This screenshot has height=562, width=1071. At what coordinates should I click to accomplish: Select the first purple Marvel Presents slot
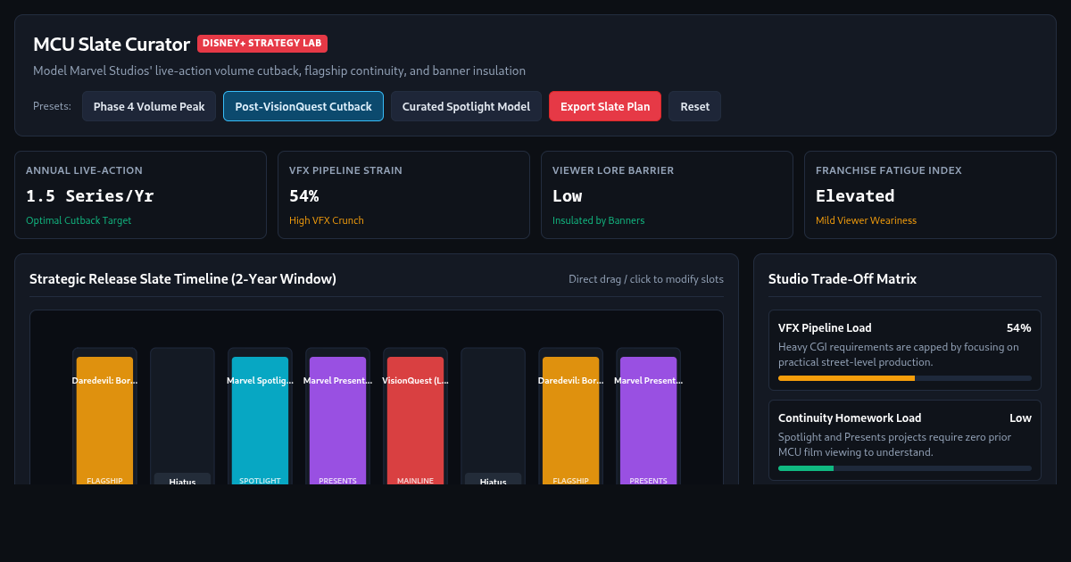(x=337, y=420)
